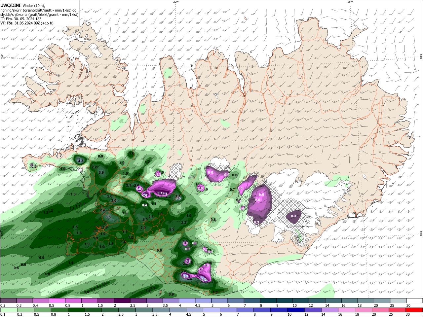Click the 4.3 precipitation value on the map
The width and height of the screenshot is (423, 317).
coord(80,161)
